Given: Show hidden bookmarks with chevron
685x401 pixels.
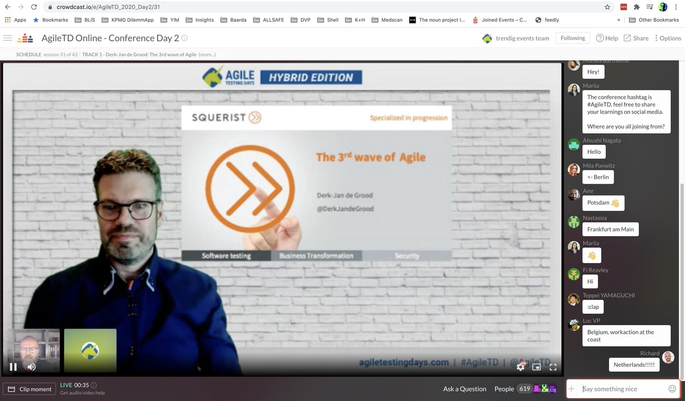Looking at the screenshot, I should pyautogui.click(x=619, y=20).
